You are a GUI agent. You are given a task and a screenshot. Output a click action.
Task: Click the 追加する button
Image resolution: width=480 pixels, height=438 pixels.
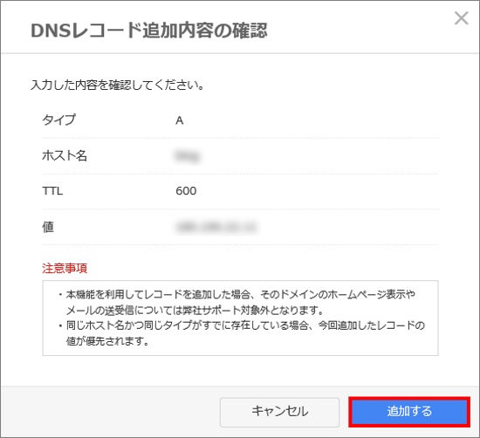pos(409,412)
